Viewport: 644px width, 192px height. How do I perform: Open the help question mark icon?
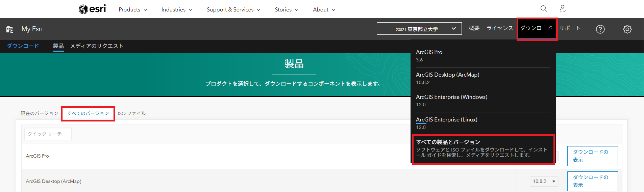click(x=600, y=29)
